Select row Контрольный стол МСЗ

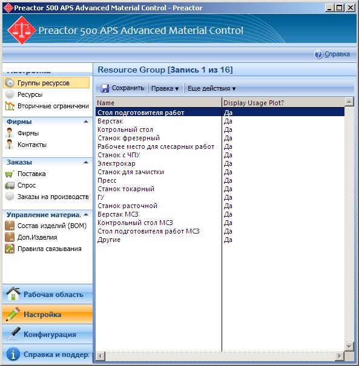(220, 223)
